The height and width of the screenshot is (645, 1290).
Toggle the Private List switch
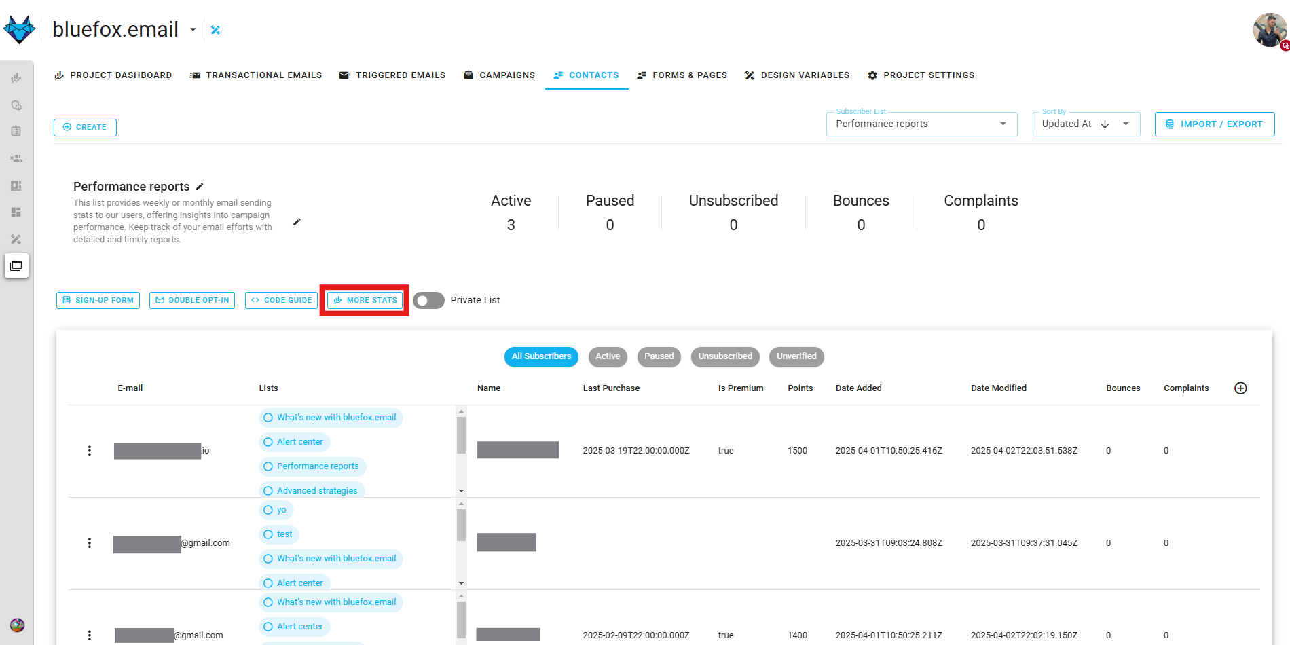428,300
